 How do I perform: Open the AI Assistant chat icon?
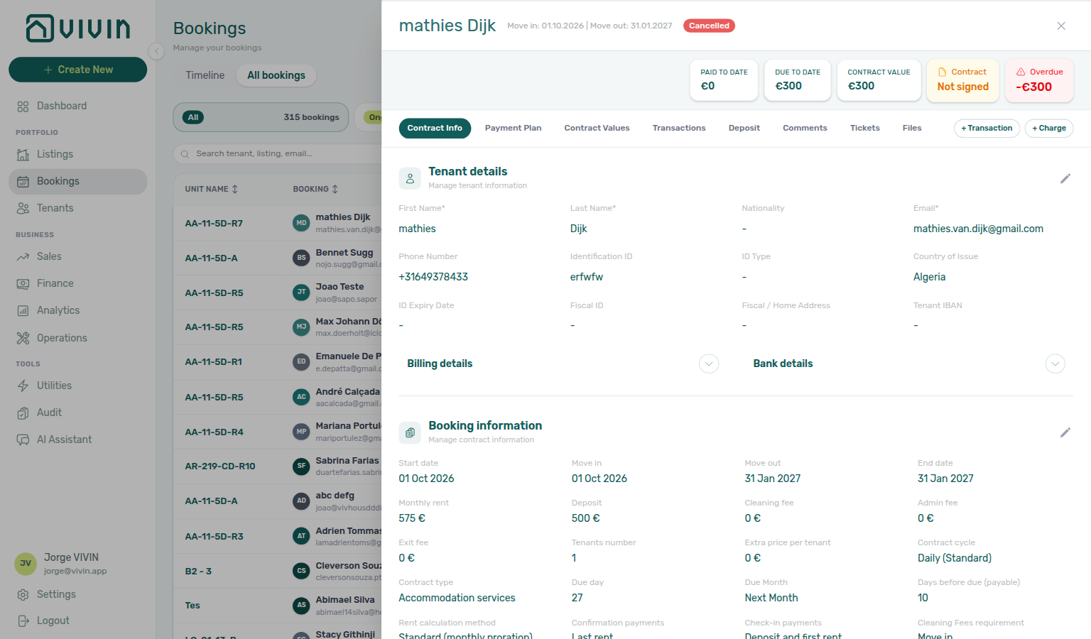(23, 439)
